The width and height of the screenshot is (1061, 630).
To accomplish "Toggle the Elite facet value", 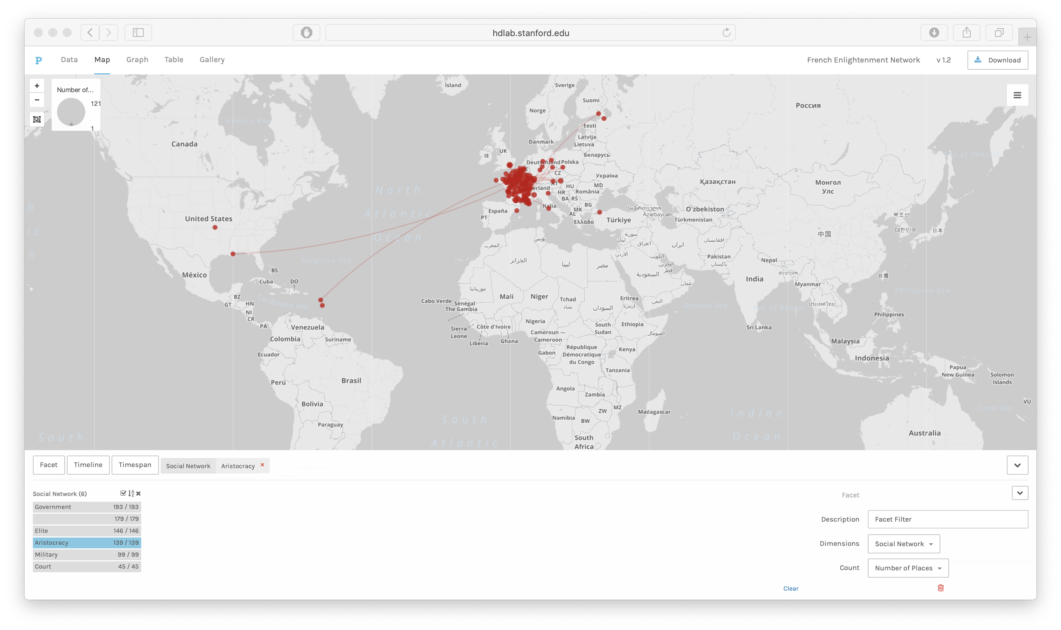I will pyautogui.click(x=87, y=531).
